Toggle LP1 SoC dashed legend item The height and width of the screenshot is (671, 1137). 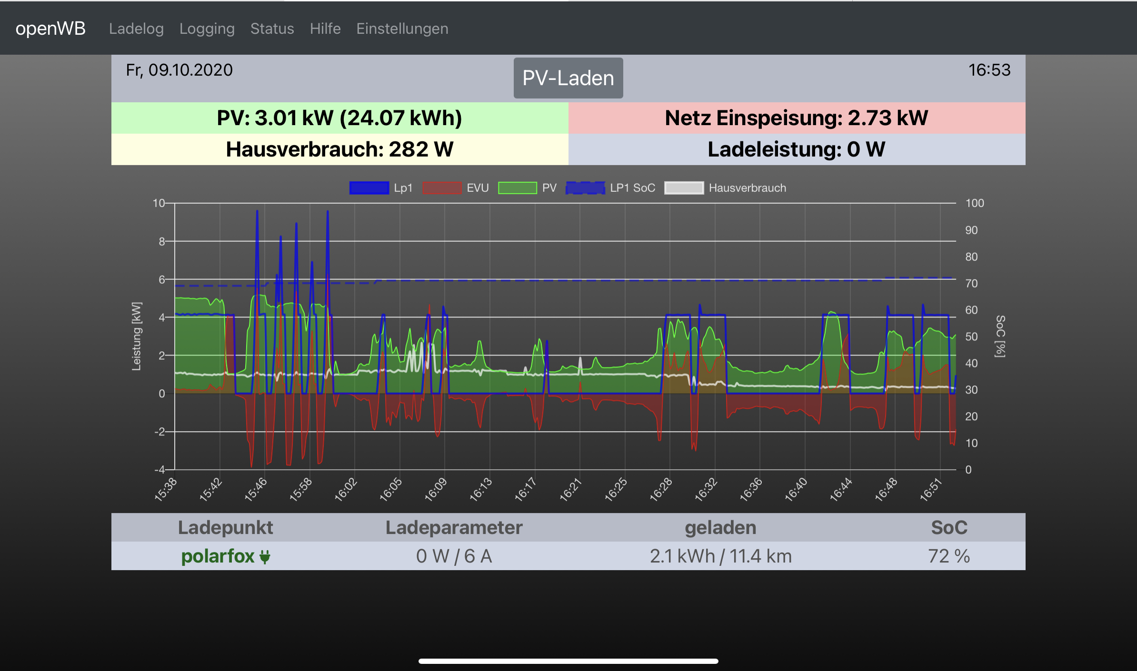[585, 188]
